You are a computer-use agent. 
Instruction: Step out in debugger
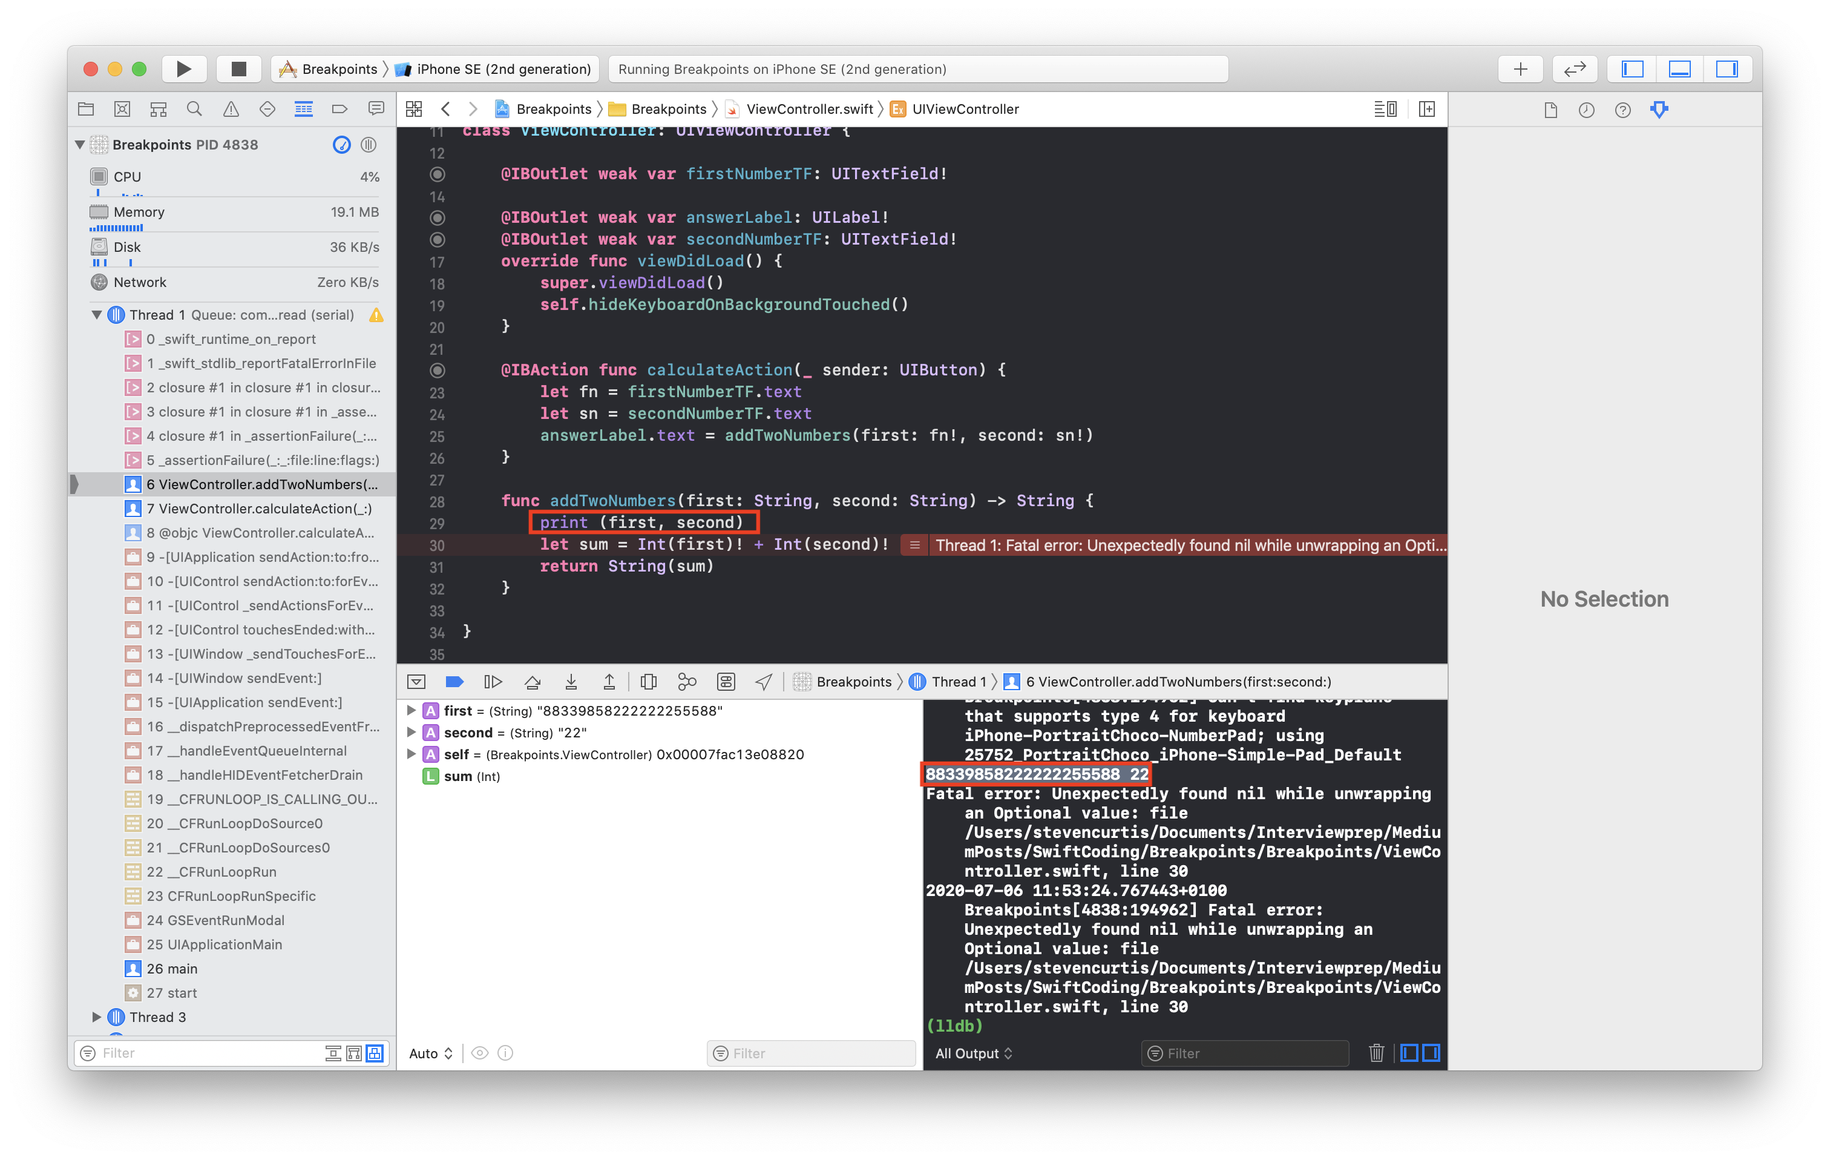click(x=609, y=682)
